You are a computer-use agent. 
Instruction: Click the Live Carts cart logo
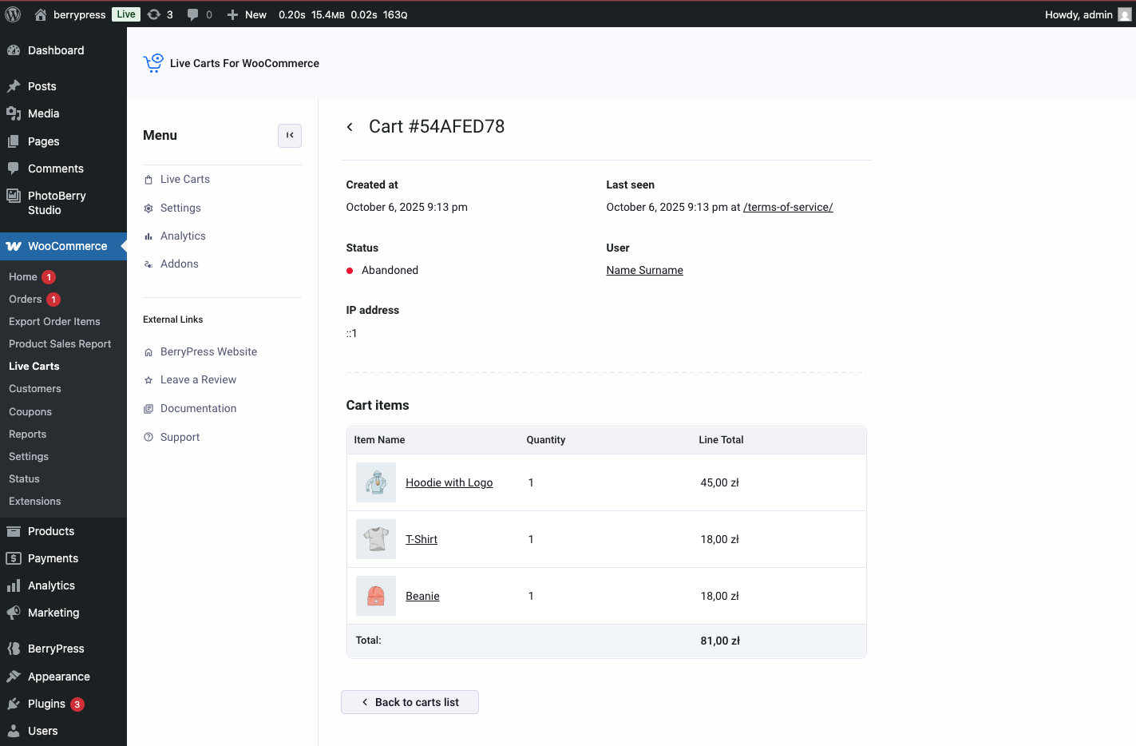153,63
